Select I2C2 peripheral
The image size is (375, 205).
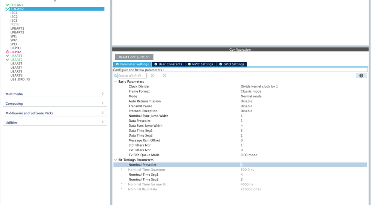coord(14,17)
